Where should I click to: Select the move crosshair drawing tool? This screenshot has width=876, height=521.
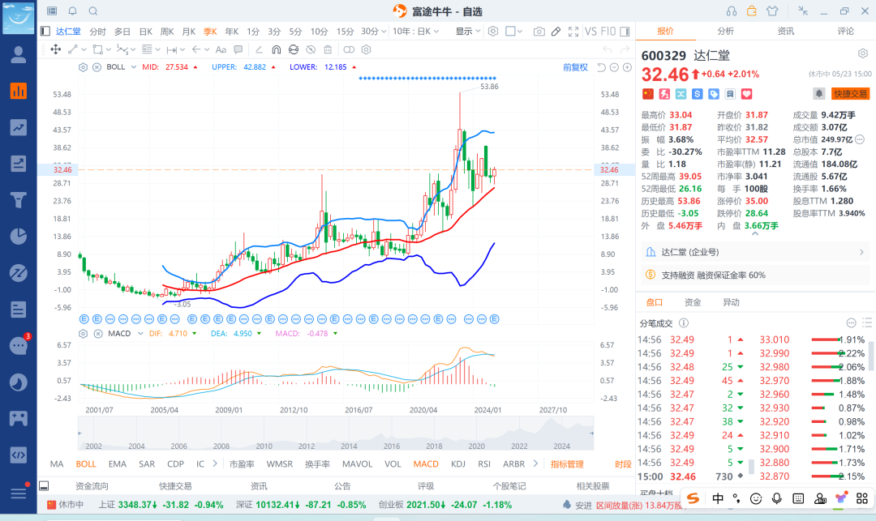point(56,49)
